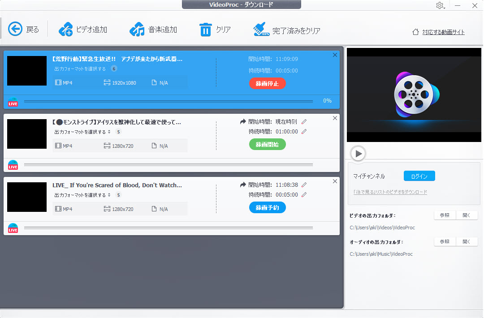Click the 音楽追加 music cloud icon
Screen dimensions: 484x318
(x=137, y=29)
